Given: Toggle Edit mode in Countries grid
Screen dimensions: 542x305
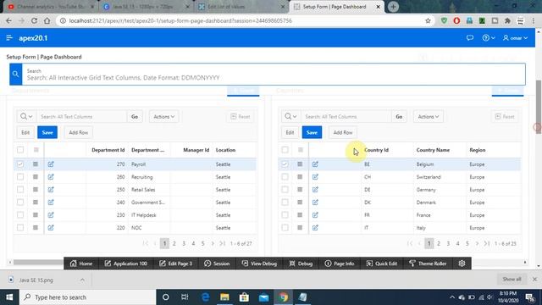Looking at the screenshot, I should click(290, 132).
